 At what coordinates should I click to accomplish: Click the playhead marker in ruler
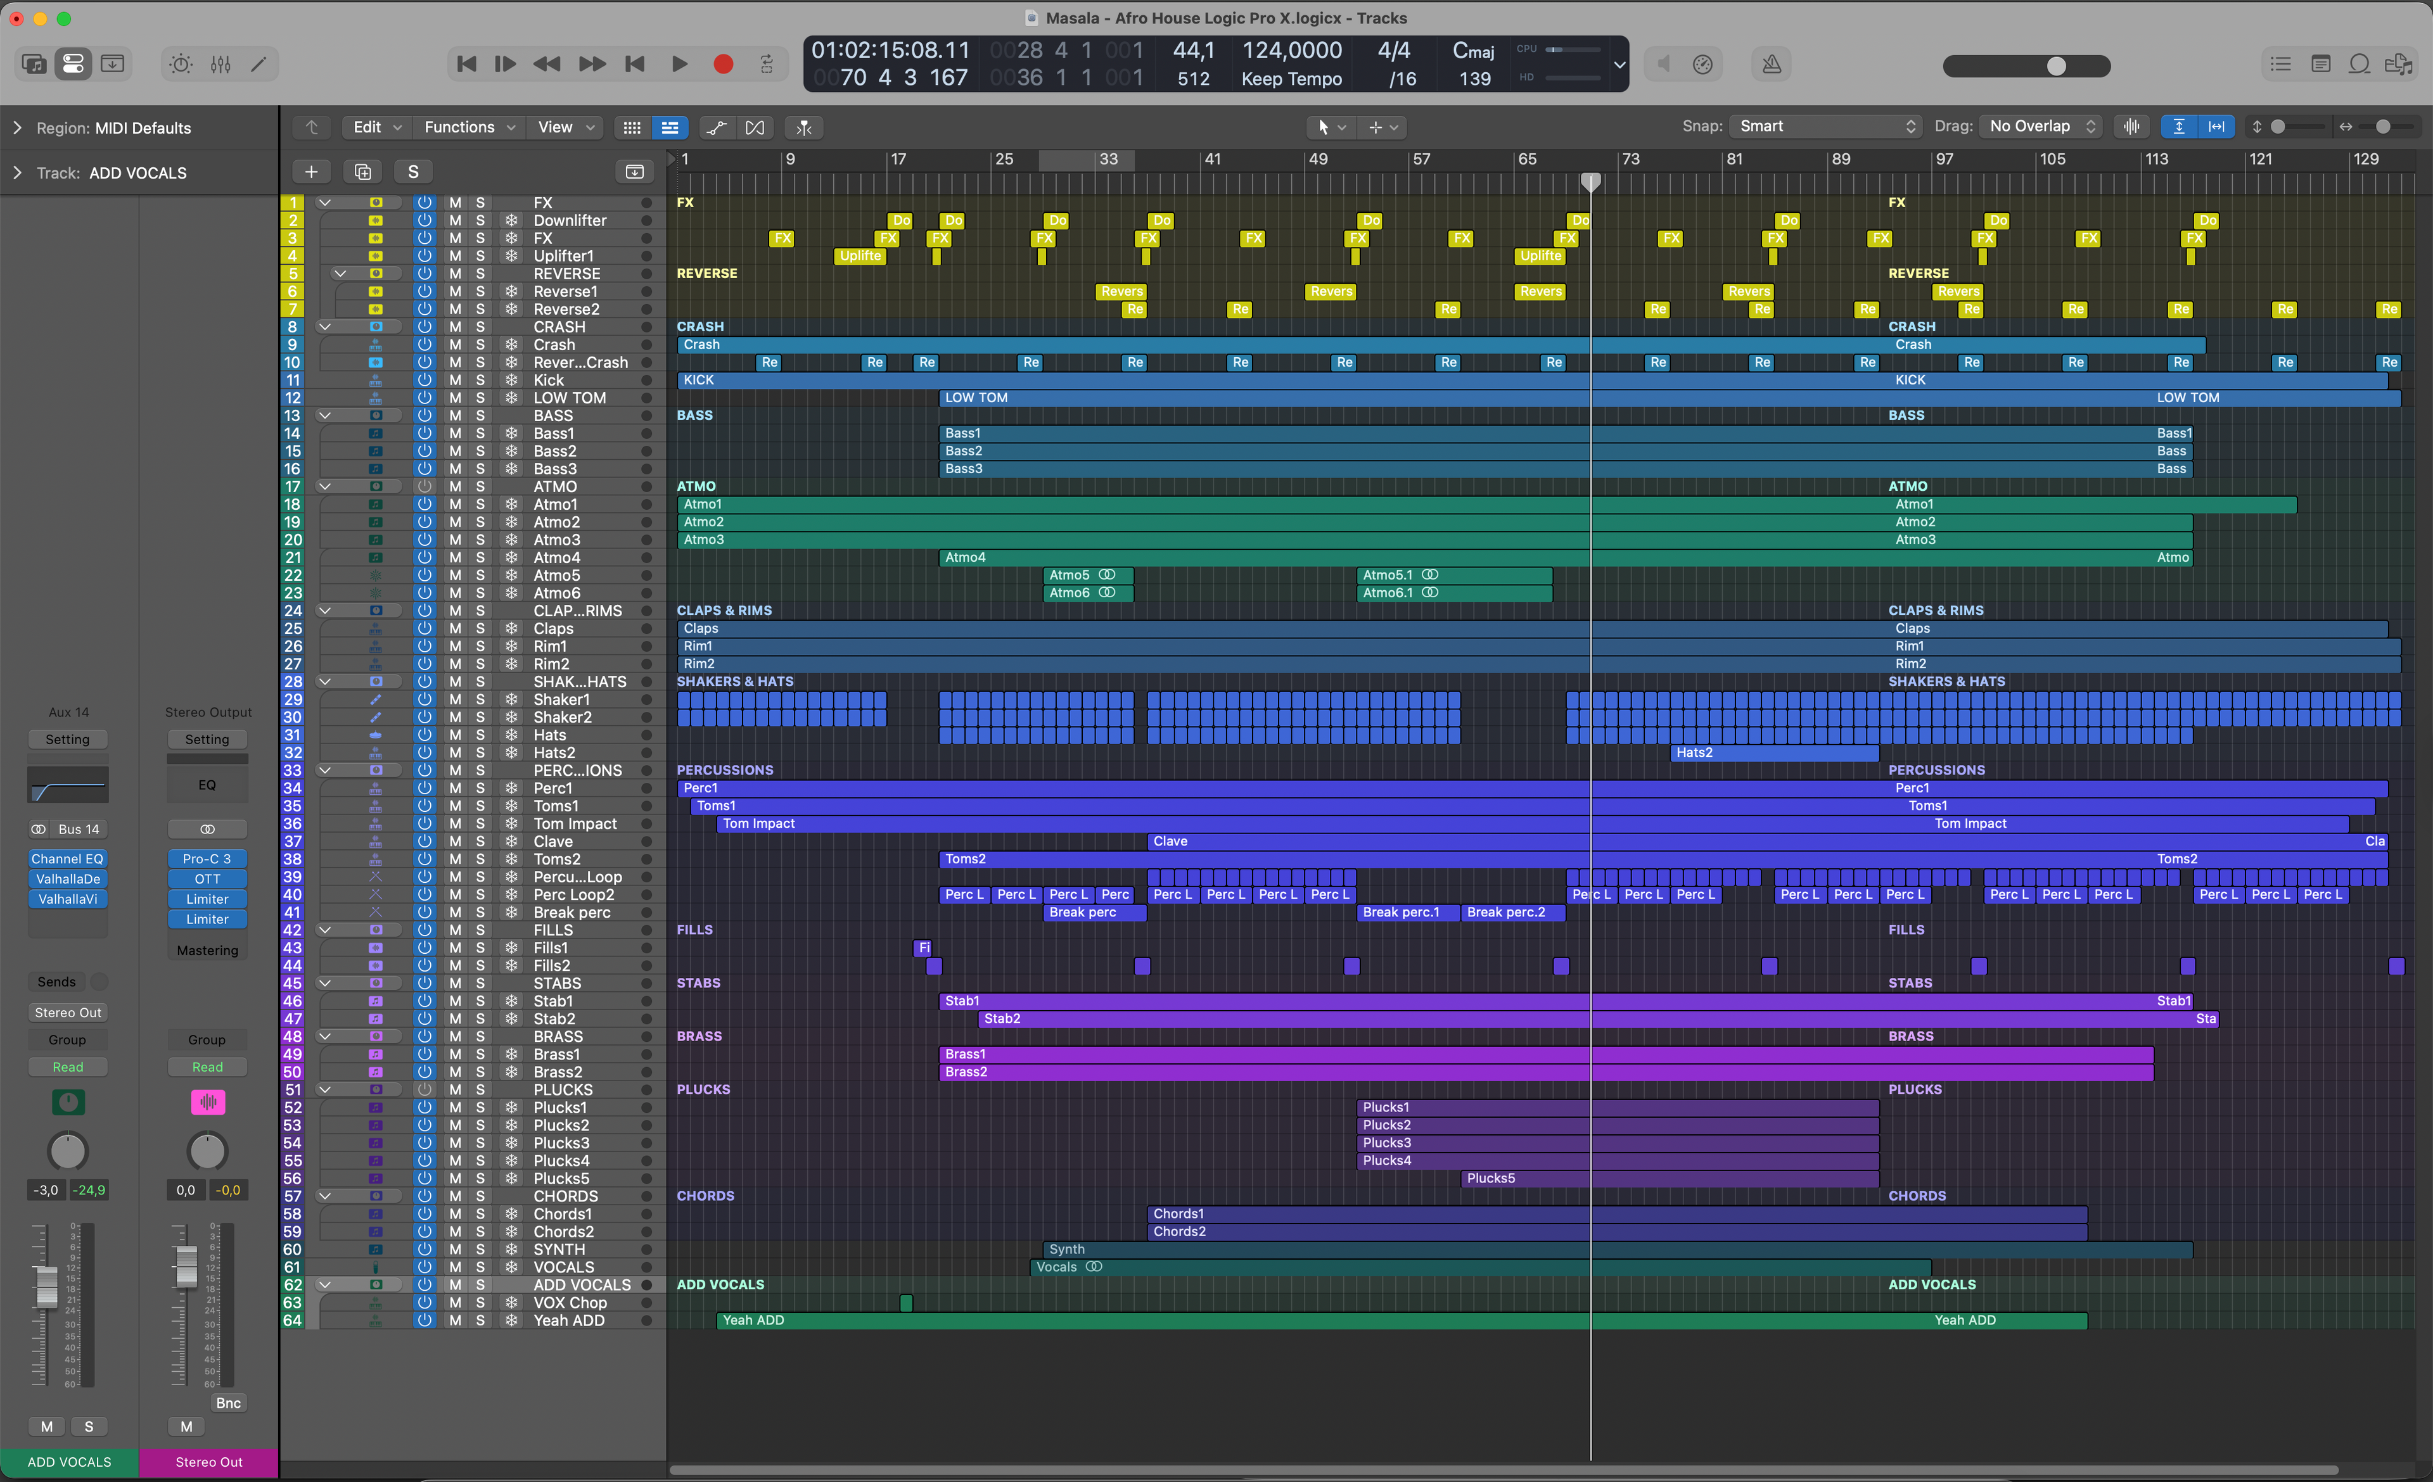tap(1590, 182)
